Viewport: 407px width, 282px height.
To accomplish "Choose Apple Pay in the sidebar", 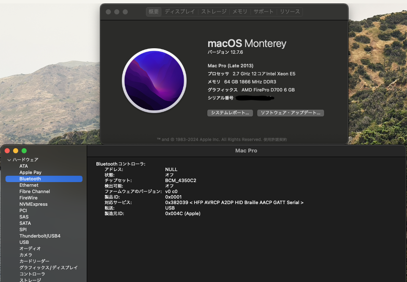I will [30, 173].
